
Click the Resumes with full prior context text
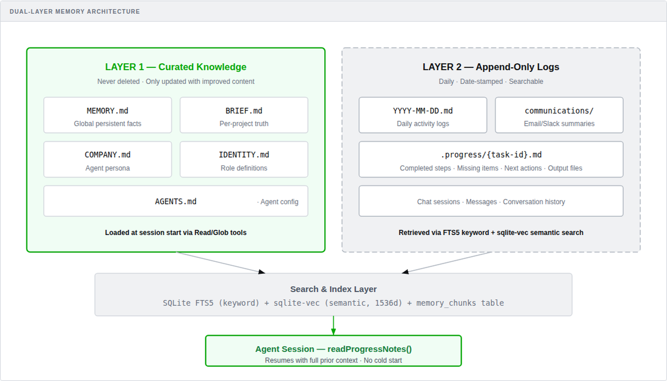coord(333,360)
